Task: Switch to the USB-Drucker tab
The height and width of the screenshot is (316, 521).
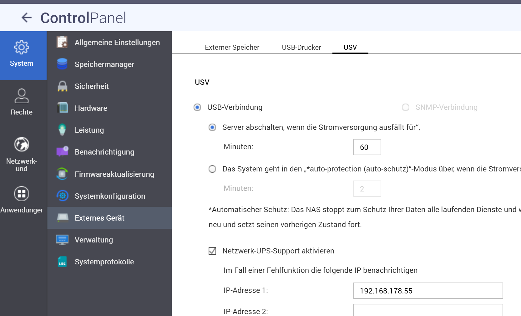Action: click(x=301, y=47)
